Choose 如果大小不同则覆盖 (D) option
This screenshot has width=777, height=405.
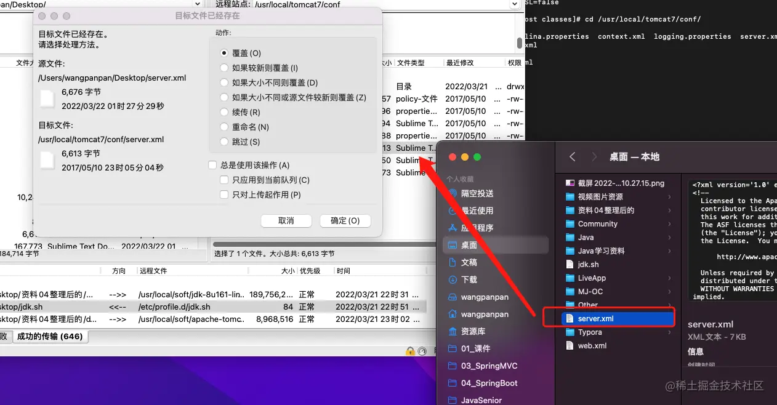coord(269,82)
